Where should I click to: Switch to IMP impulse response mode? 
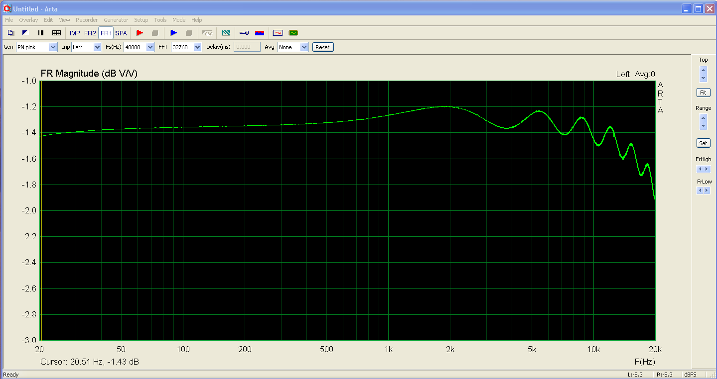pos(75,33)
